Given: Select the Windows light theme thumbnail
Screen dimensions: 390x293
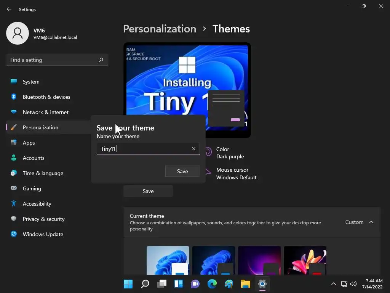Looking at the screenshot, I should 168,260.
